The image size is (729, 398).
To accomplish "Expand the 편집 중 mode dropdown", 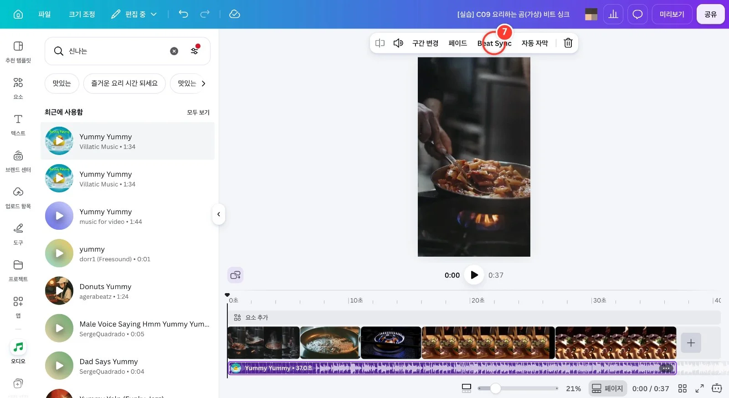I will click(134, 14).
